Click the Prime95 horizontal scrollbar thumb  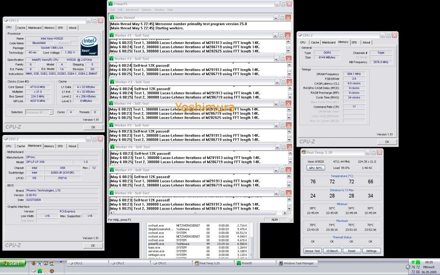(x=195, y=213)
